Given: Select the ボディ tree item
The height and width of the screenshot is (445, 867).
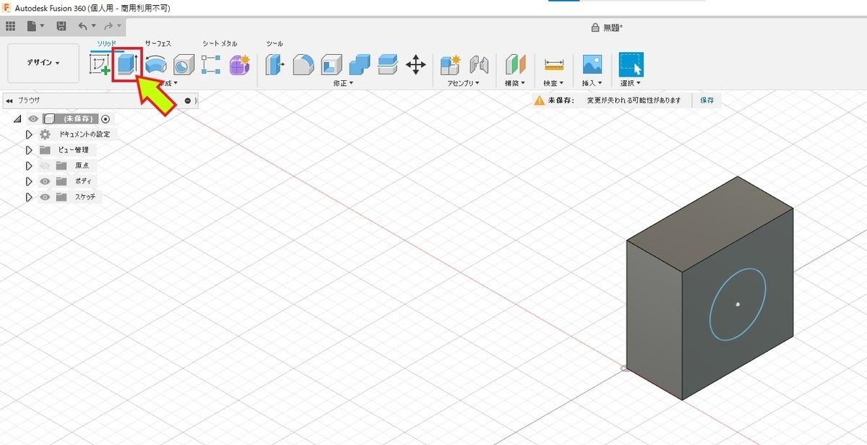Looking at the screenshot, I should 84,181.
